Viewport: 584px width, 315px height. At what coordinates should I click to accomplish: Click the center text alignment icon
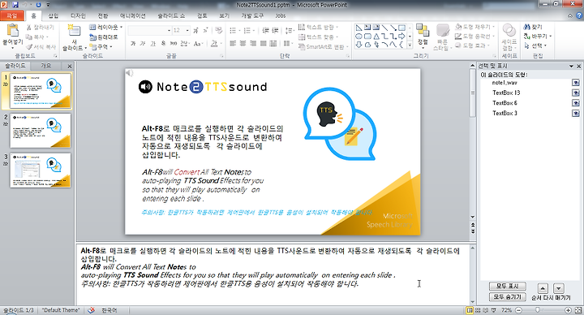click(x=243, y=43)
